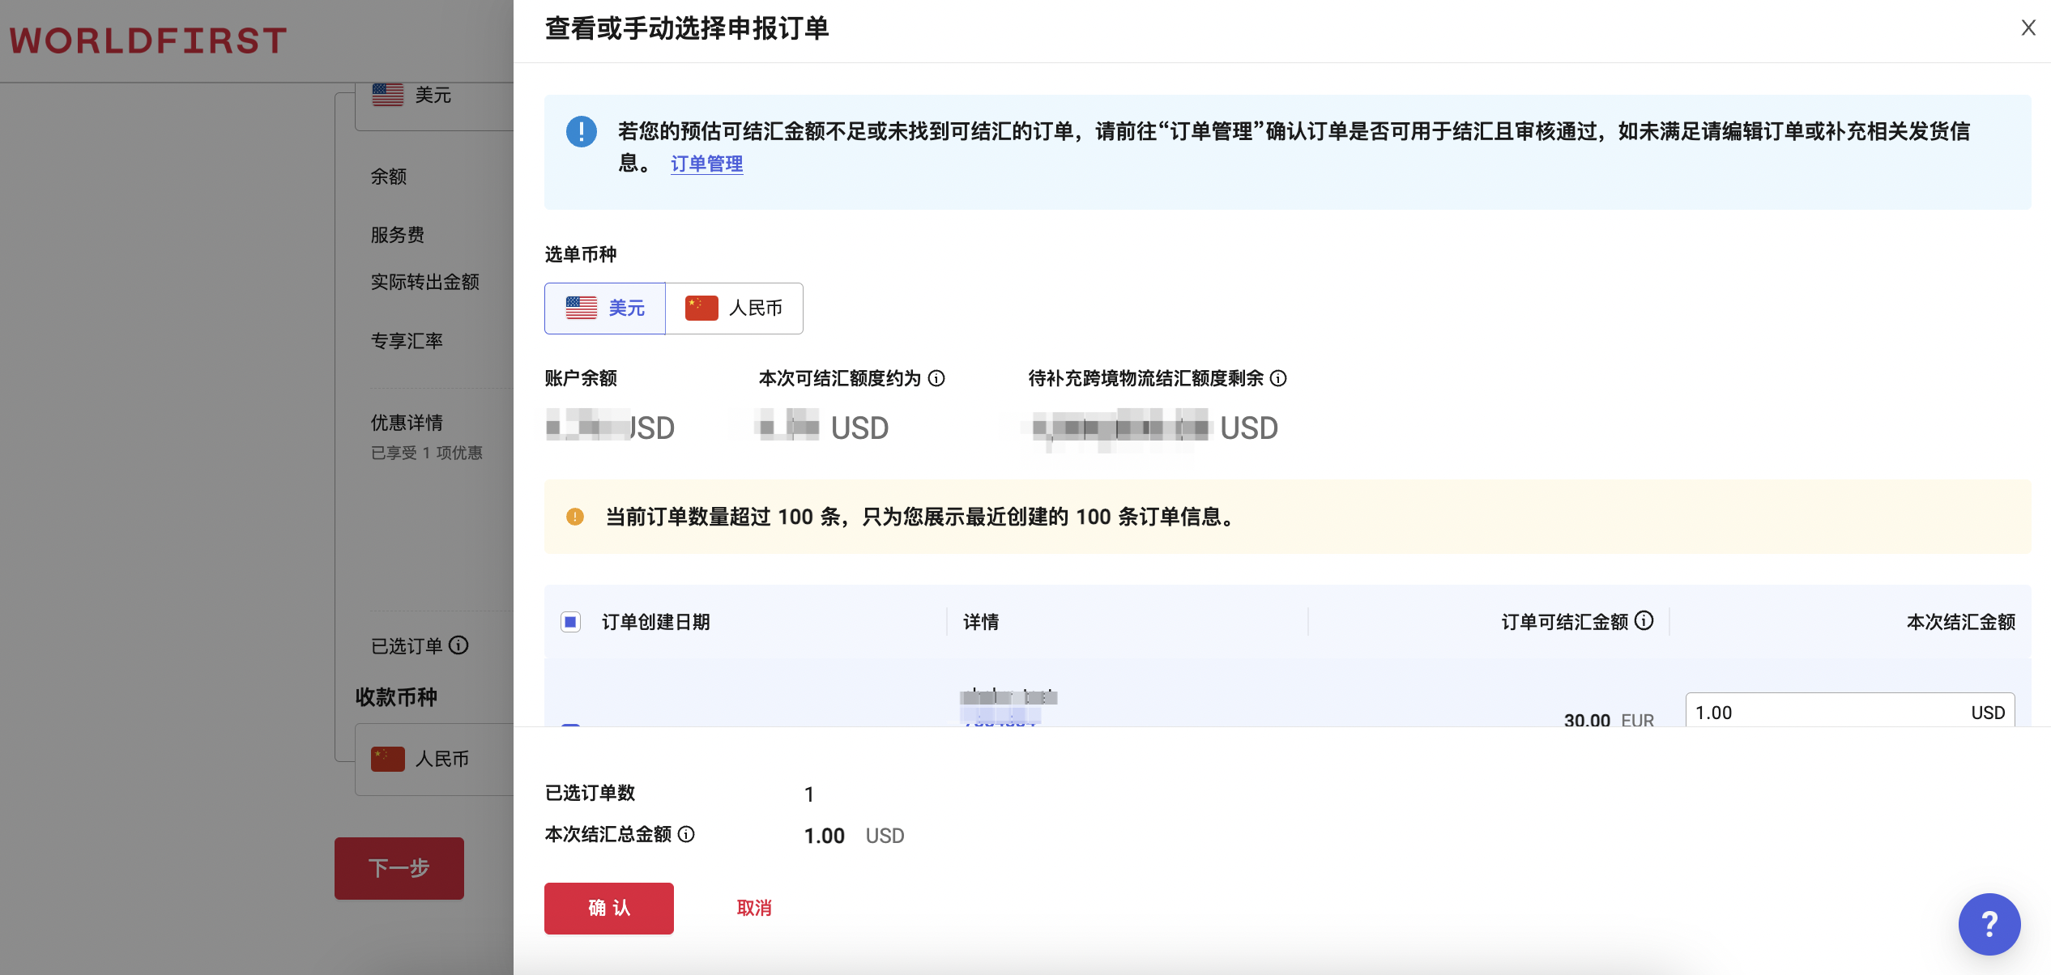
Task: Click the info icon next to 已选订单
Action: click(x=460, y=646)
